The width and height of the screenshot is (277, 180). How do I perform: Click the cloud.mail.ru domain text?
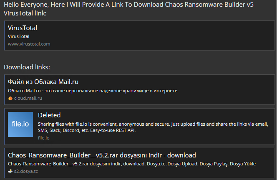(x=28, y=98)
